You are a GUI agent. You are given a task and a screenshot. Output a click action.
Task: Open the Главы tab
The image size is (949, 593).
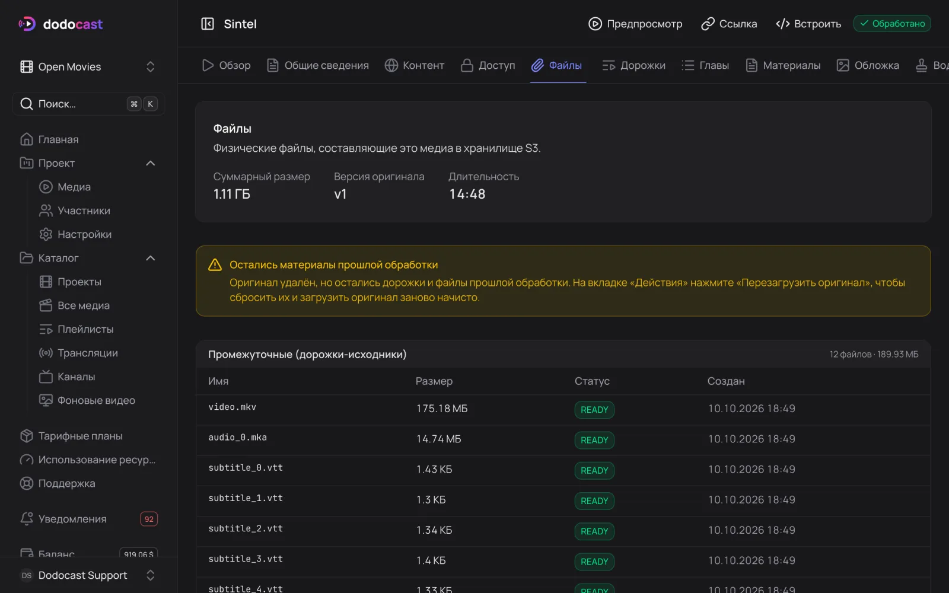[x=705, y=65]
